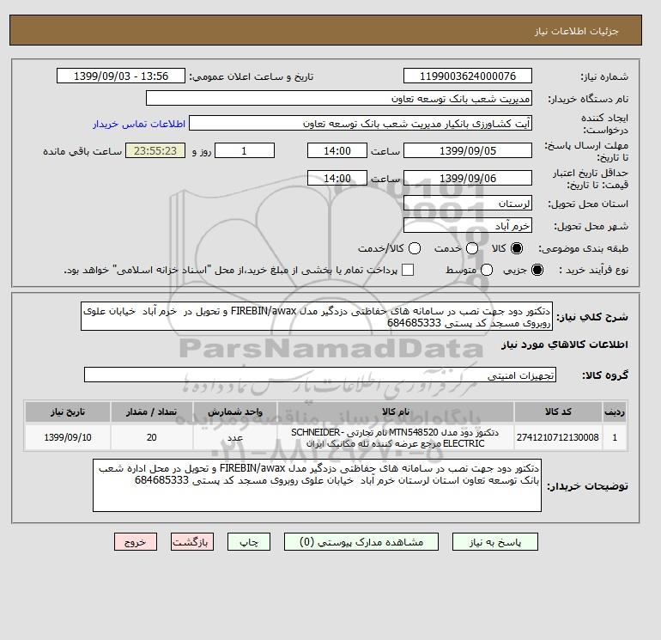Select the کالا/خدمت radio button
This screenshot has height=640, width=661.
(415, 248)
